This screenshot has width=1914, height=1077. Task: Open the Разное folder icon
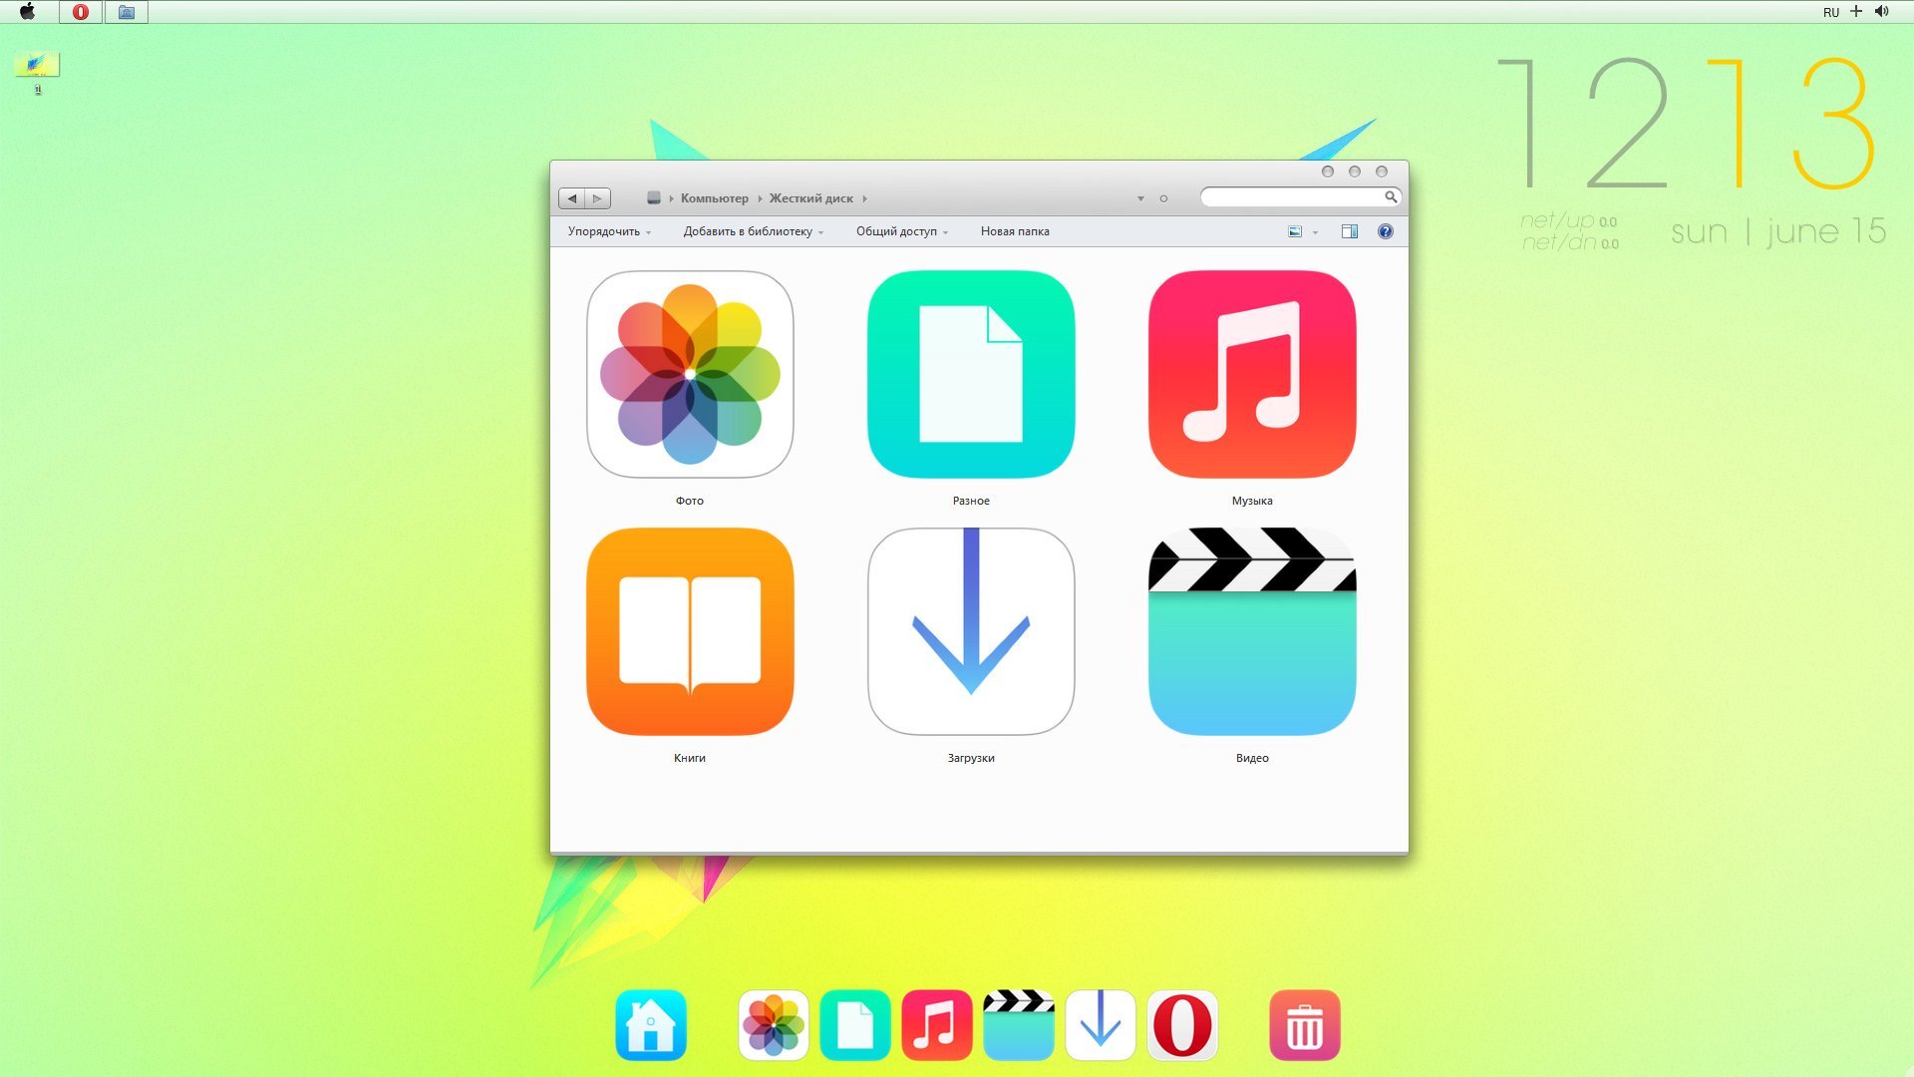[x=971, y=374]
